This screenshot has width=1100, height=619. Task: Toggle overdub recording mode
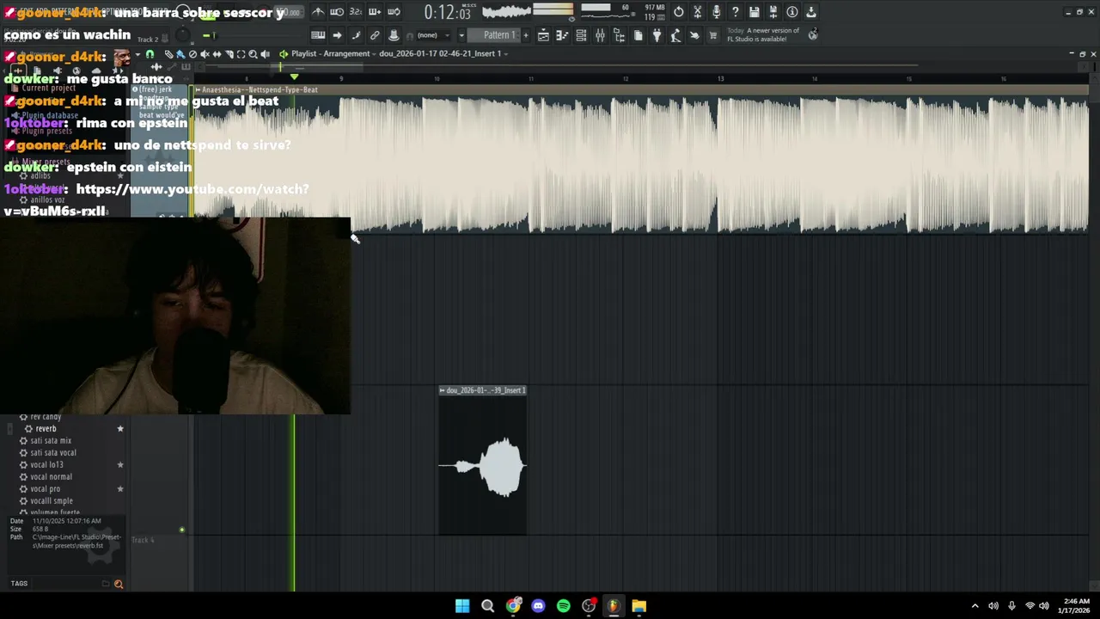(374, 12)
